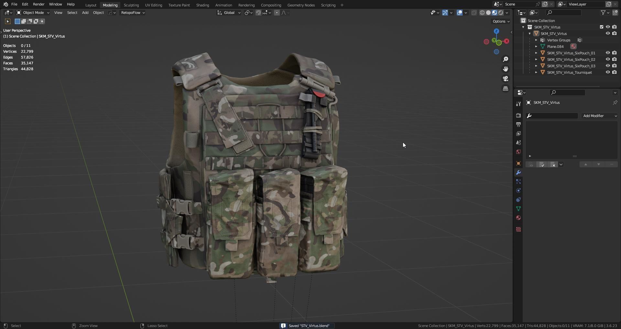
Task: Open the viewport Options dropdown
Action: point(501,21)
